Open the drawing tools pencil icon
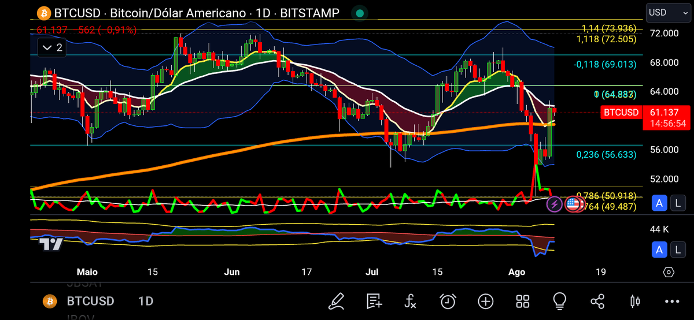 tap(336, 301)
